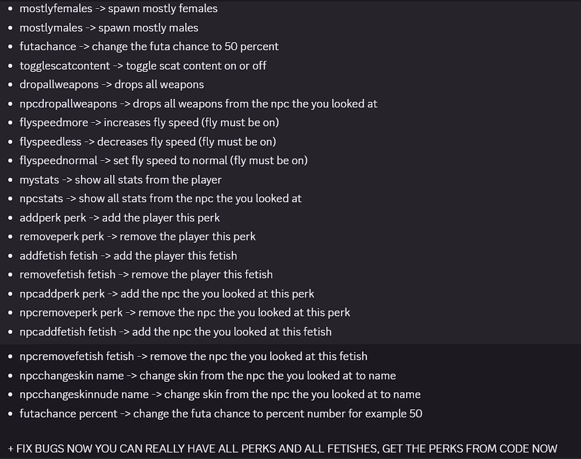Select the mystats command entry
The width and height of the screenshot is (581, 459).
120,180
